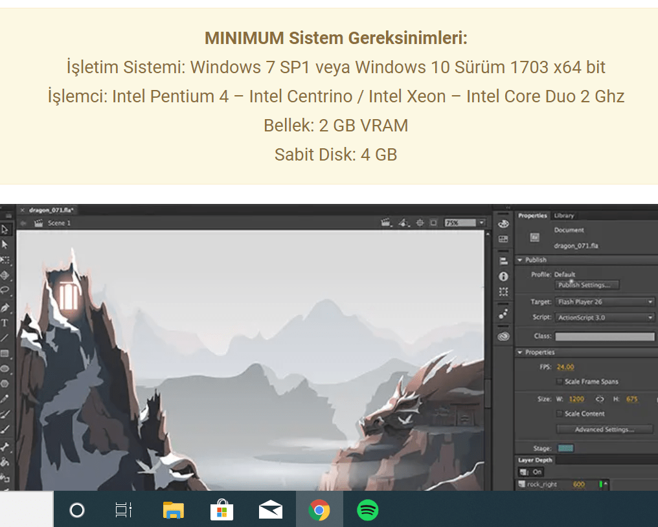The height and width of the screenshot is (527, 658).
Task: Select the Paint Brush tool
Action: [x=5, y=414]
